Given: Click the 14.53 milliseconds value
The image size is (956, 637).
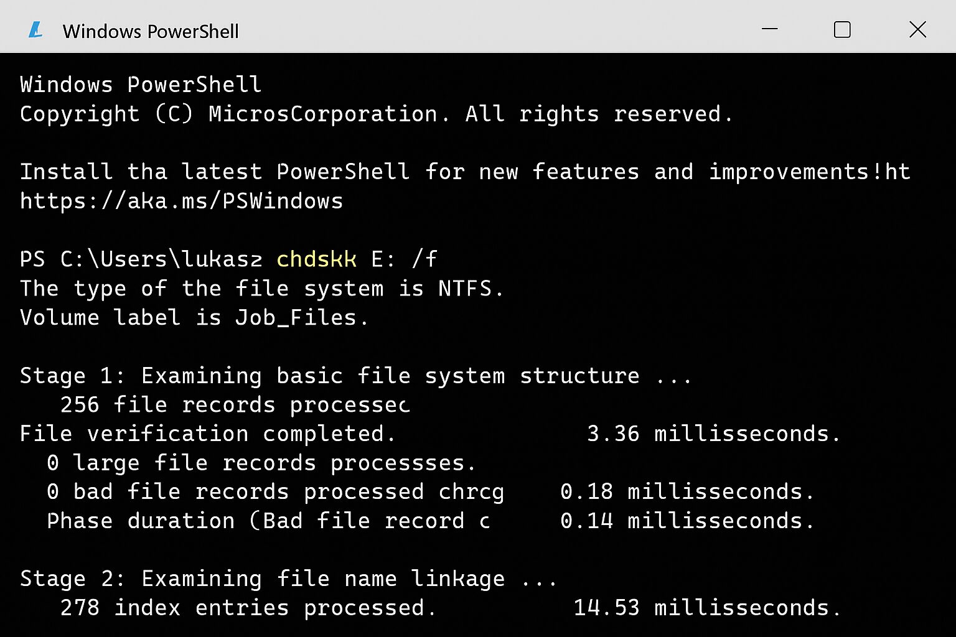Looking at the screenshot, I should [x=706, y=608].
